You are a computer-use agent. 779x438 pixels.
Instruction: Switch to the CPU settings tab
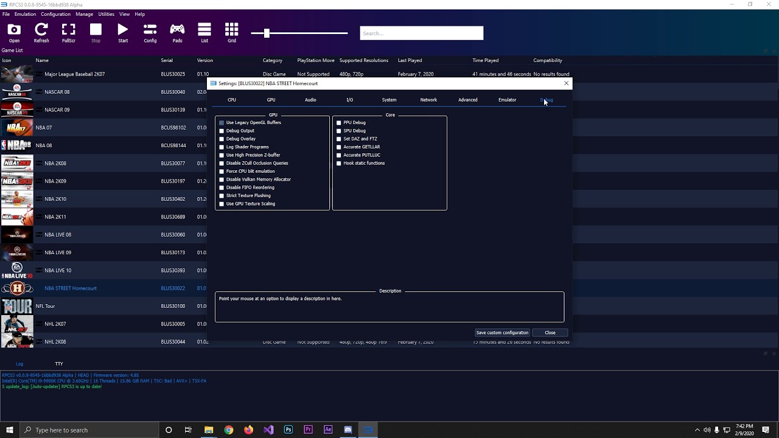(232, 100)
